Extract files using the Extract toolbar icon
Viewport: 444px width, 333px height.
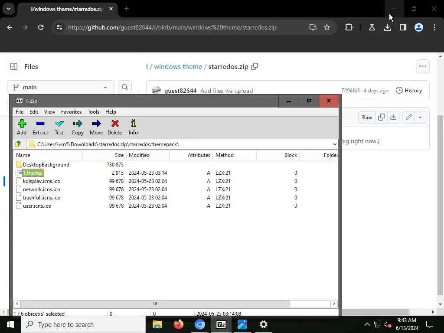coord(40,127)
